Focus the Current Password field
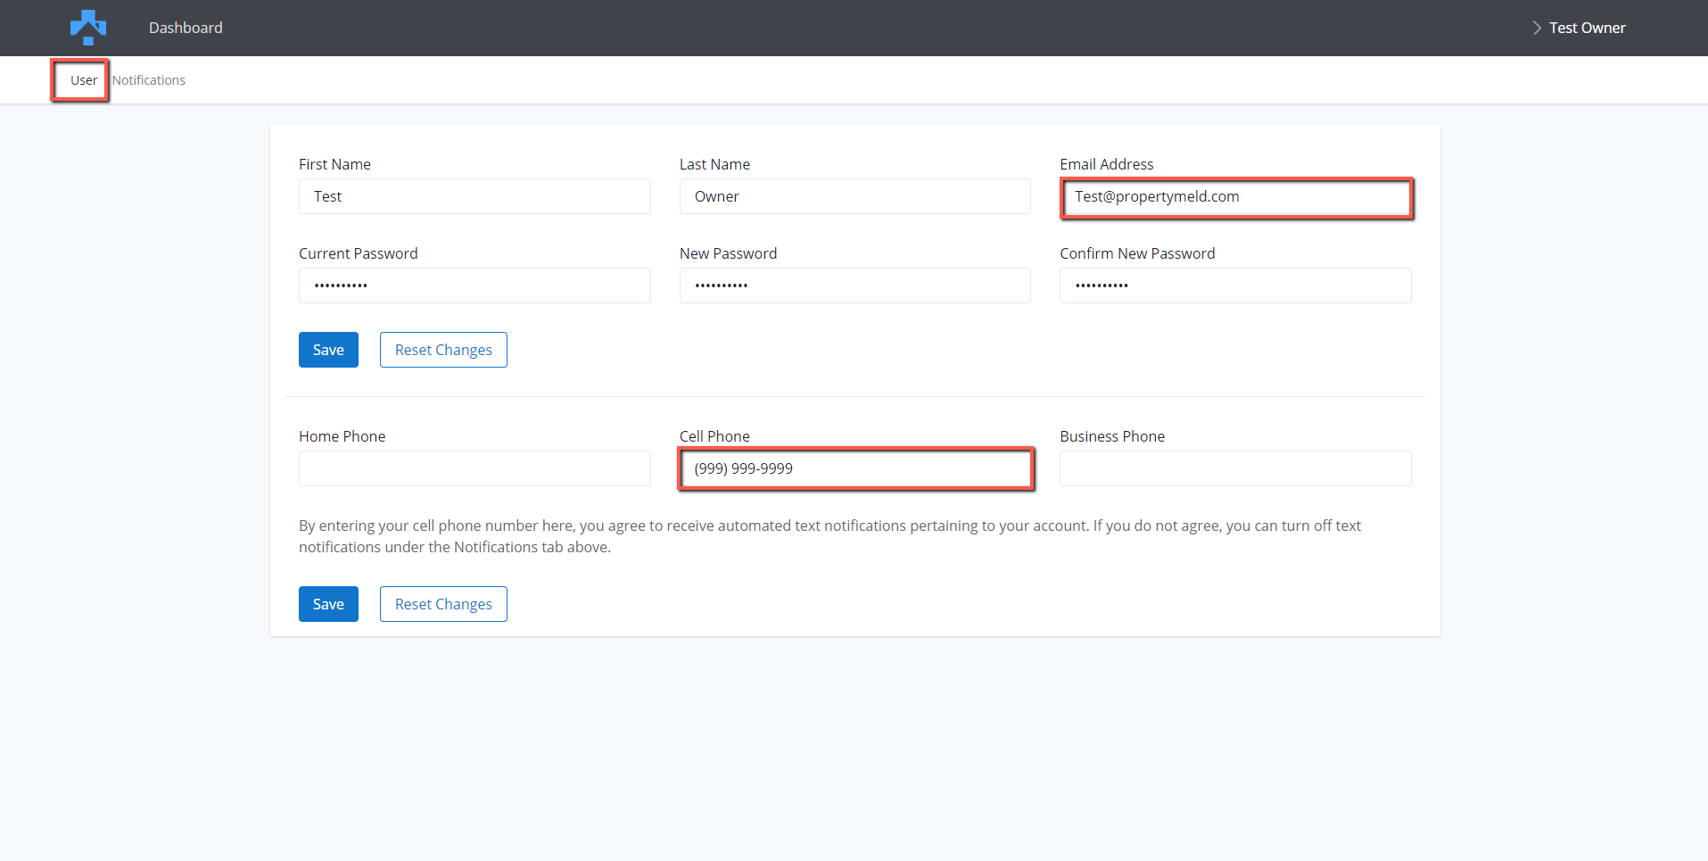 click(474, 286)
